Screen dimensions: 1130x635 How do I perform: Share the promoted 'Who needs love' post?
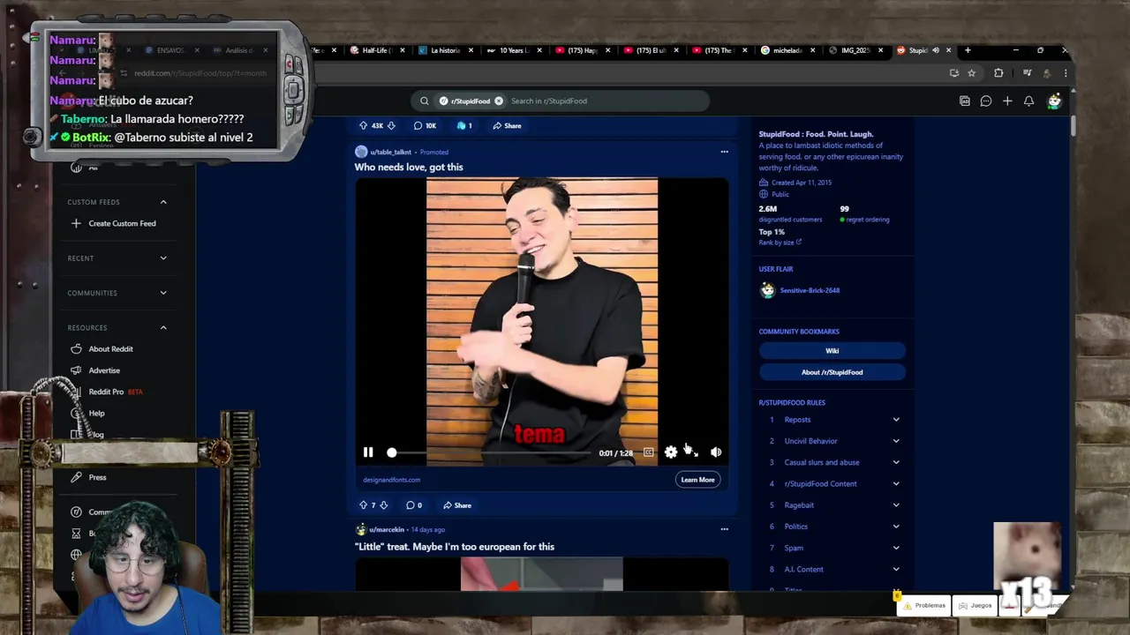(457, 505)
